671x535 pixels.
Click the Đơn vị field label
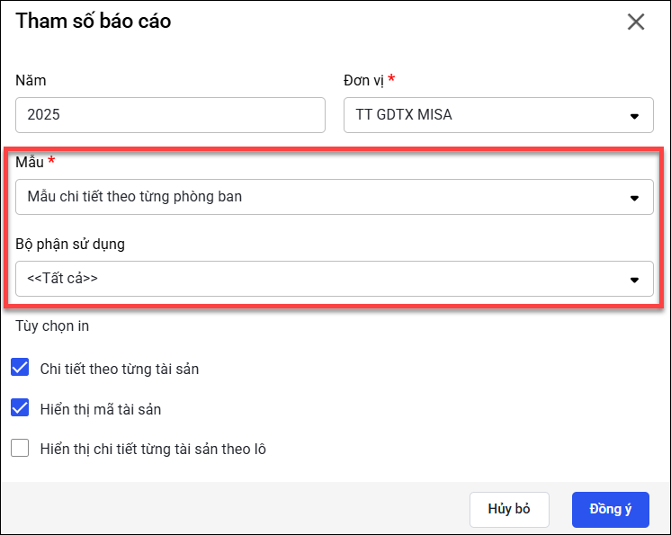363,80
